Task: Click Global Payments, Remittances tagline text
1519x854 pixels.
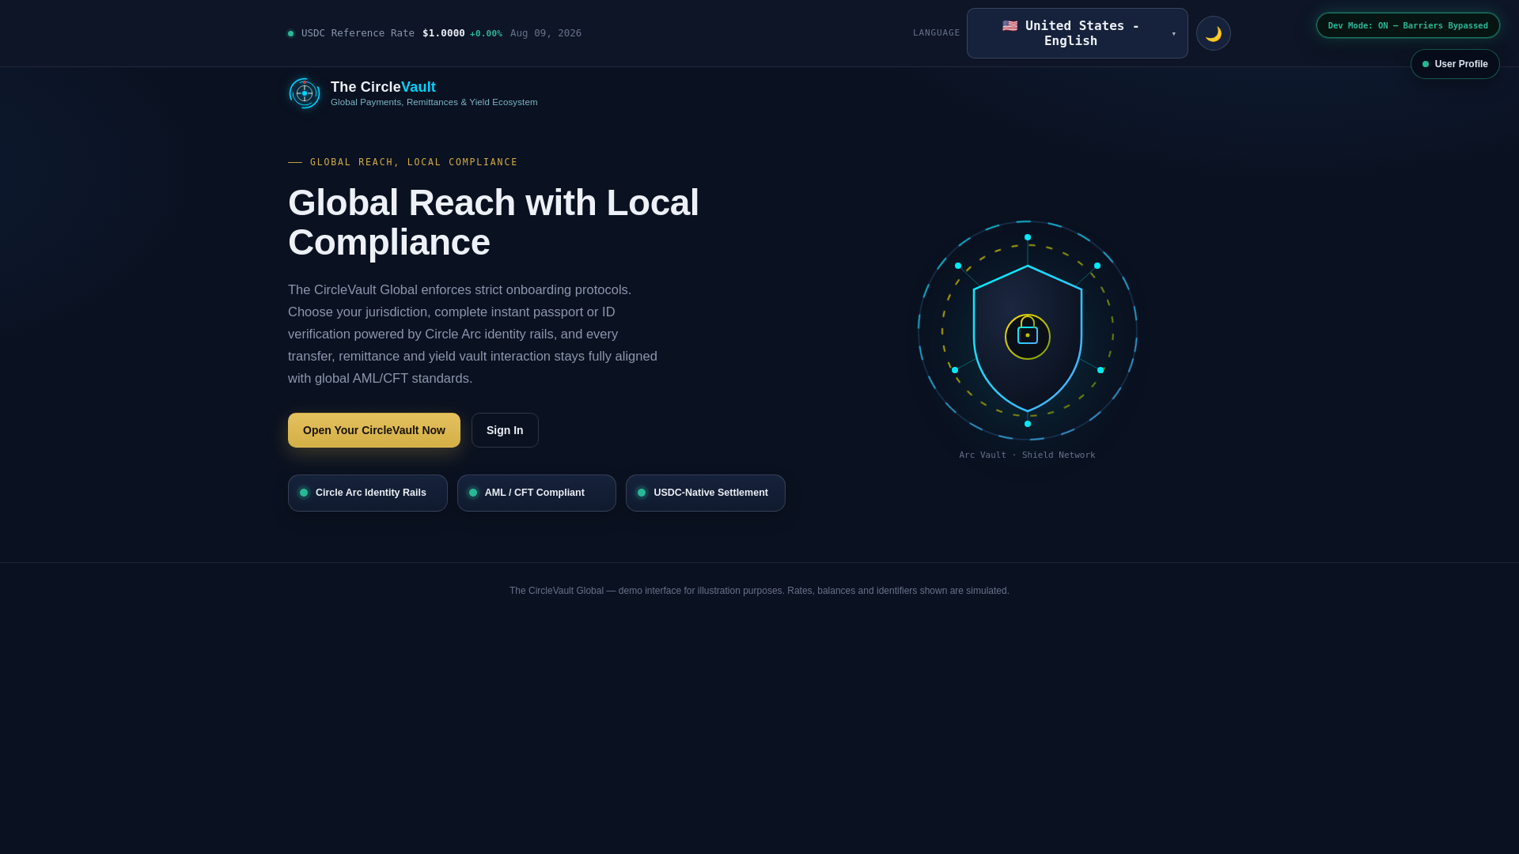Action: click(434, 102)
